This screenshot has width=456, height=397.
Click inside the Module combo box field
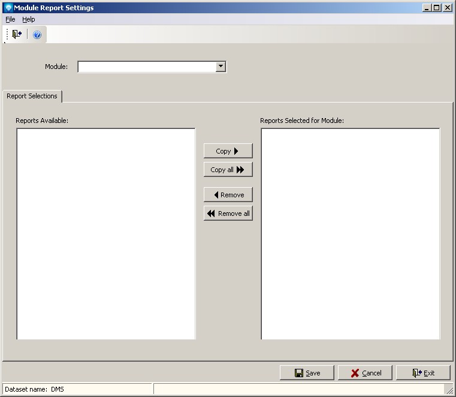click(146, 67)
